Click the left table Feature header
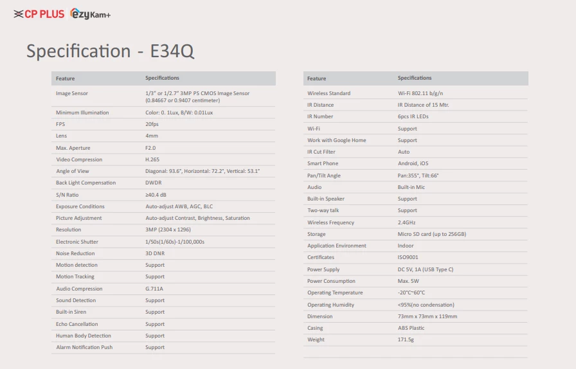The image size is (576, 369). [x=65, y=78]
